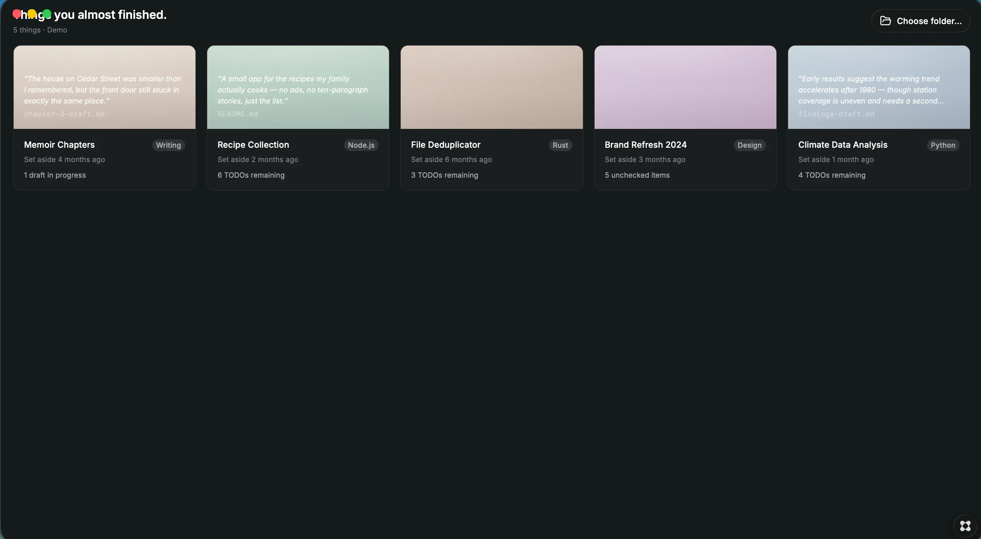The height and width of the screenshot is (539, 981).
Task: Select the Recipe Collection title
Action: pos(253,145)
